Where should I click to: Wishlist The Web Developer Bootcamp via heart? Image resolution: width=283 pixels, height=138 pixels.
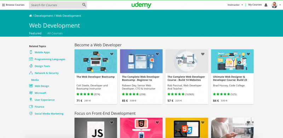(x=112, y=54)
